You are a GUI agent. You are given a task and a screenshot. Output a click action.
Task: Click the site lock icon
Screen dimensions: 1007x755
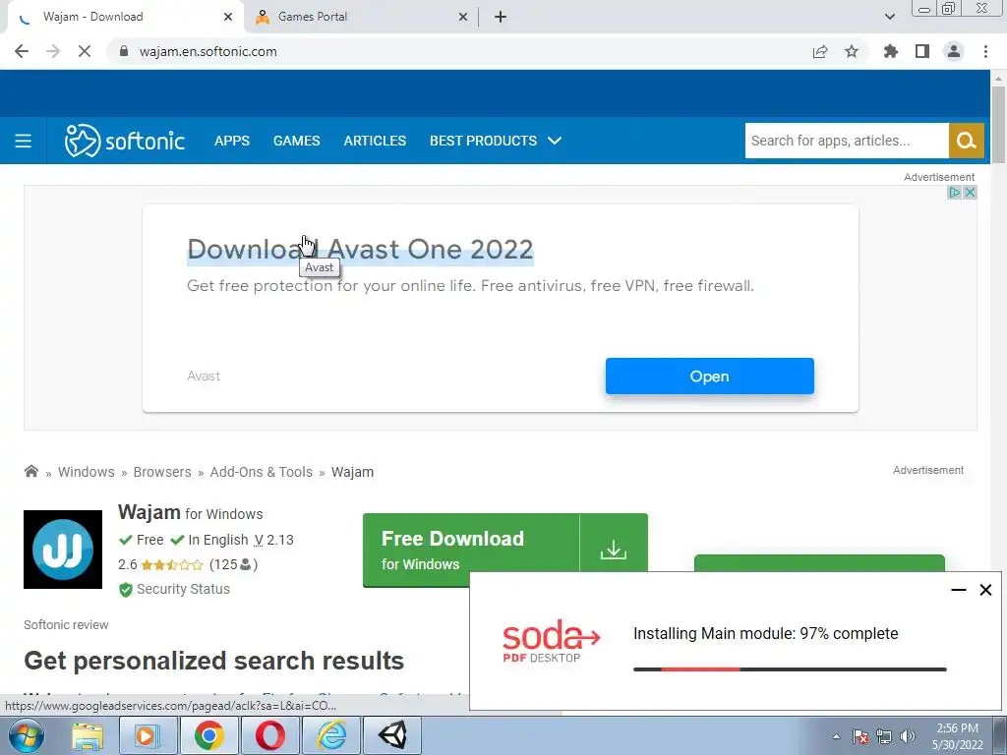click(124, 51)
